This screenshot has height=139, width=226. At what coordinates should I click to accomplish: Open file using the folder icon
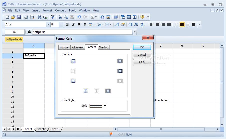pyautogui.click(x=13, y=17)
